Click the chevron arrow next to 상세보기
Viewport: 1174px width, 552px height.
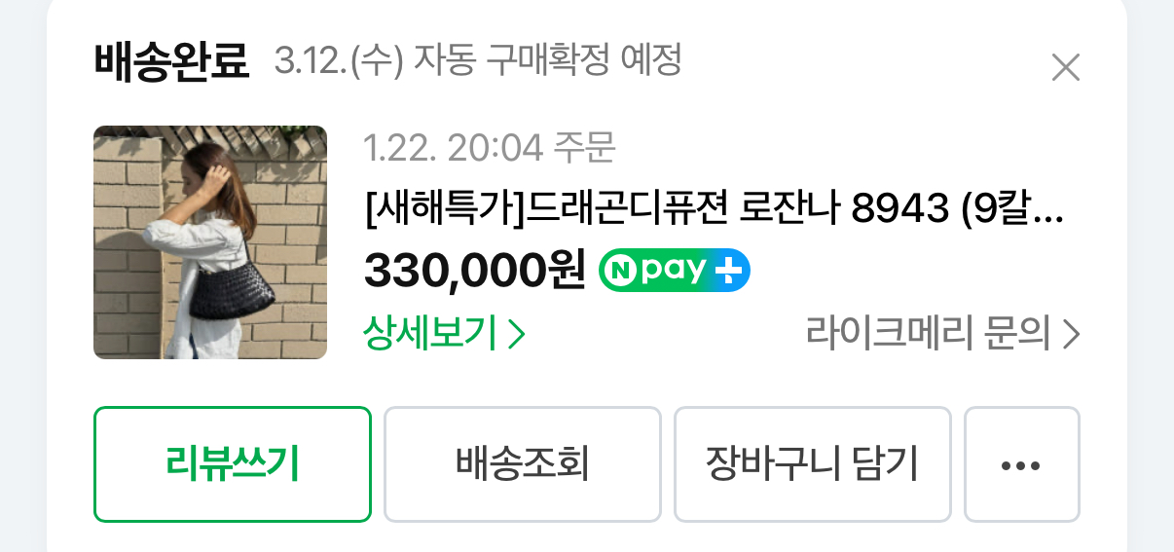pos(517,335)
